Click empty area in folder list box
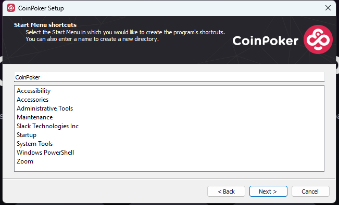339x205 pixels. tap(195, 134)
